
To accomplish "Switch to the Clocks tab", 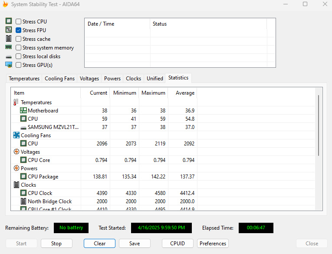I will (133, 79).
